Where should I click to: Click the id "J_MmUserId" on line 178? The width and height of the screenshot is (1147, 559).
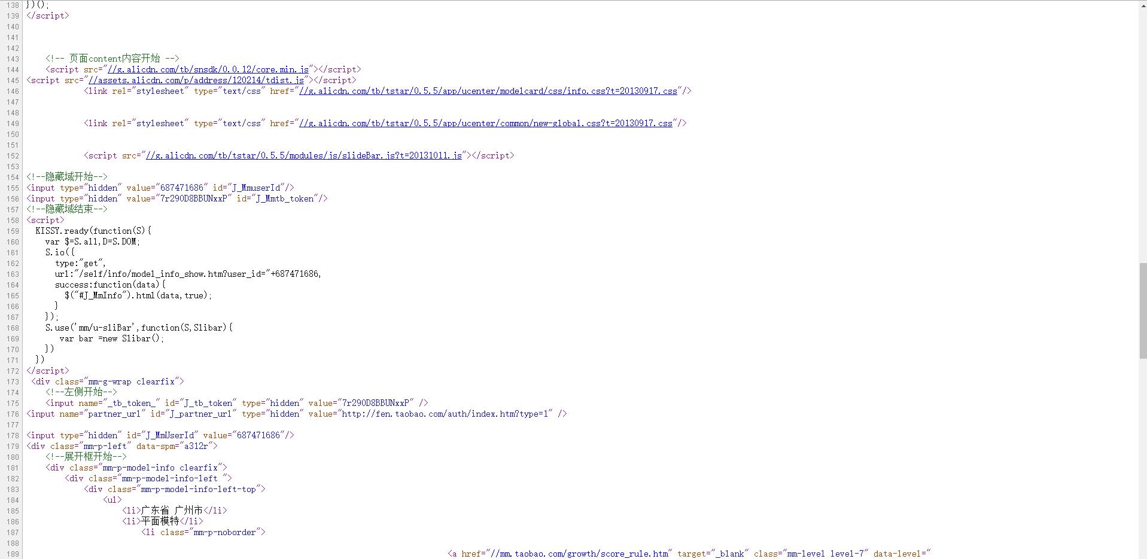[170, 435]
